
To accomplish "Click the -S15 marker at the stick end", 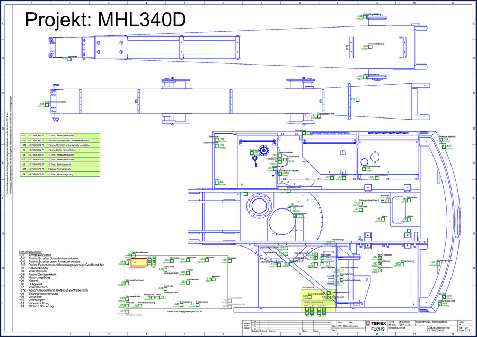I will 47,105.
